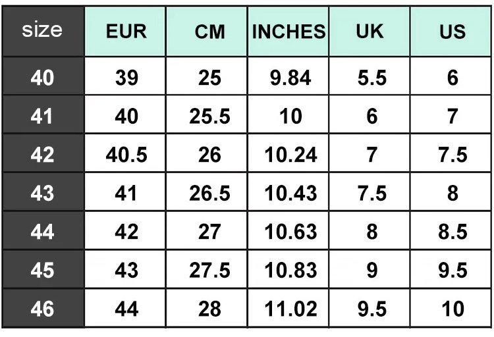Click the 27.5 CM cell
494x337 pixels.
(x=209, y=271)
